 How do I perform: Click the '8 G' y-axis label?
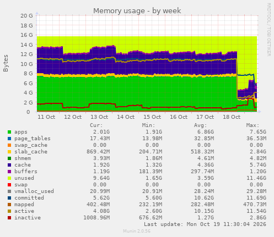pos(28,74)
